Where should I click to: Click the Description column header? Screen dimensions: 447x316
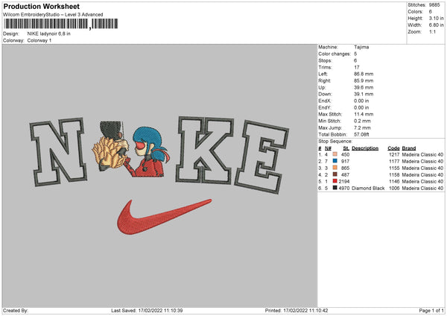point(365,148)
